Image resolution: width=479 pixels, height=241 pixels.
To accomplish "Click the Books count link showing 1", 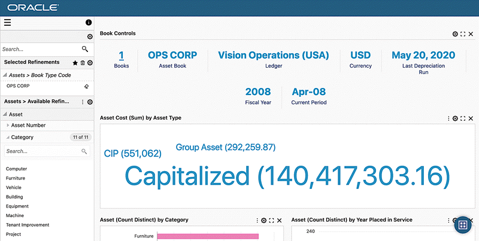I will point(121,56).
